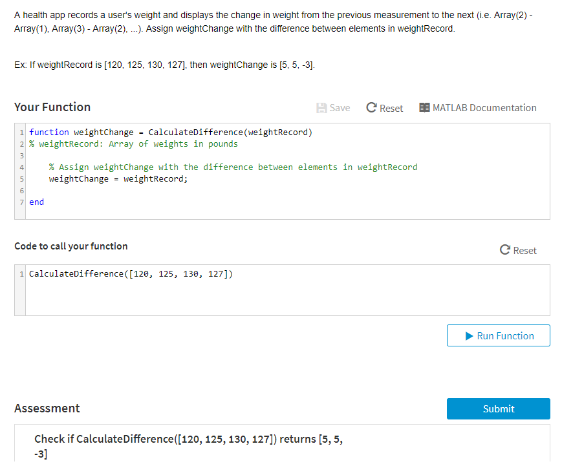Click line number 3 in the editor gutter
The width and height of the screenshot is (562, 466).
click(21, 155)
